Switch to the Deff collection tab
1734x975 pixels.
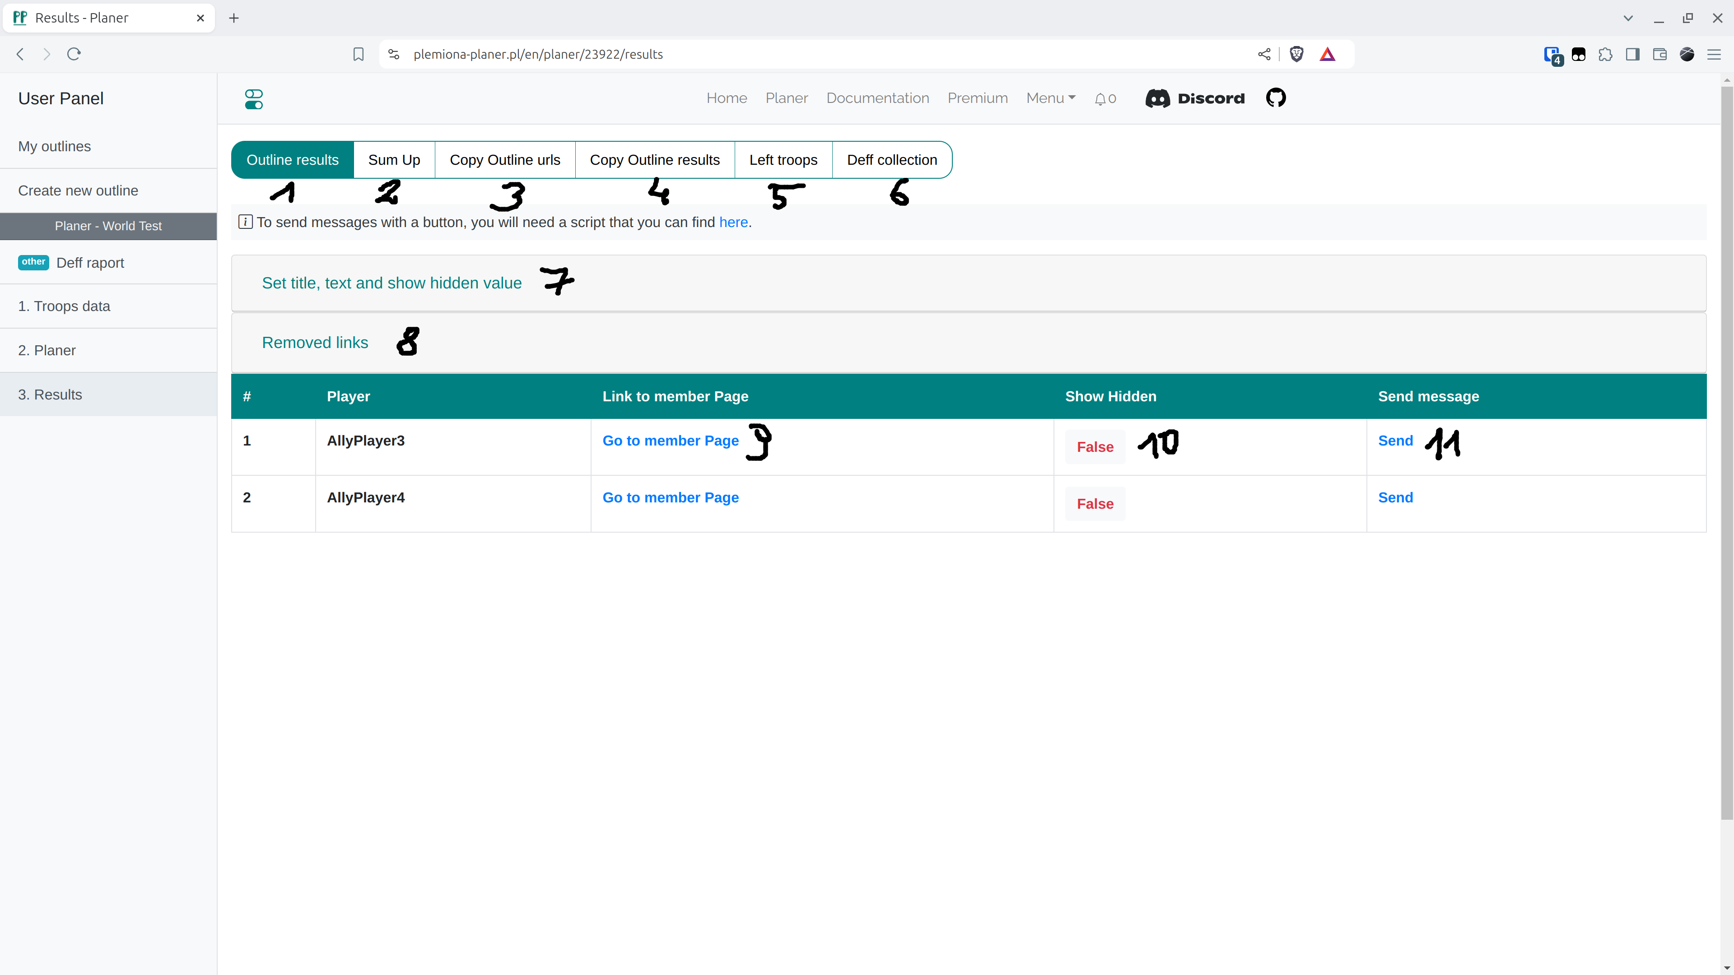click(891, 160)
